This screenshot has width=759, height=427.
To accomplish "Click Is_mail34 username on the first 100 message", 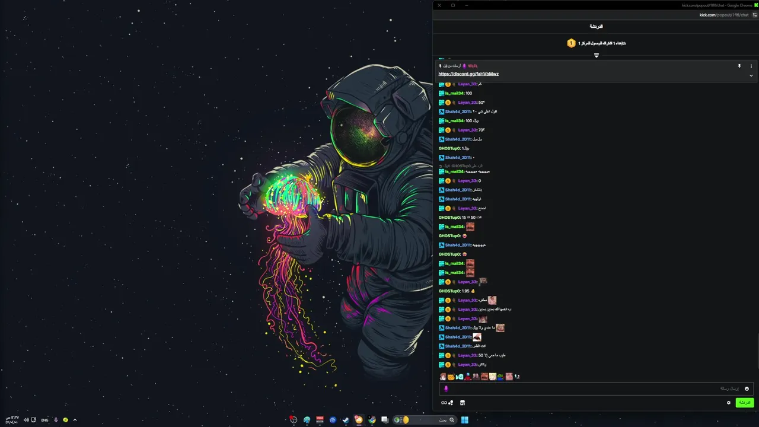I will pyautogui.click(x=455, y=93).
